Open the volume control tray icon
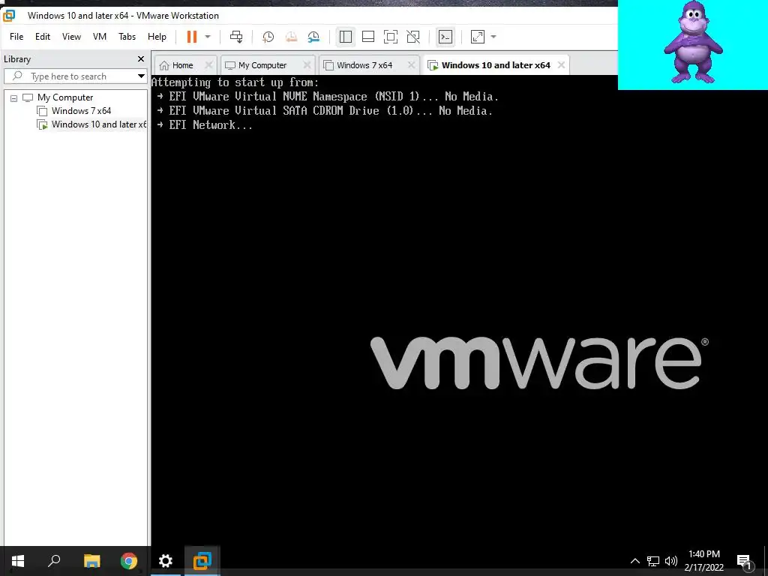This screenshot has width=768, height=576. pyautogui.click(x=671, y=561)
